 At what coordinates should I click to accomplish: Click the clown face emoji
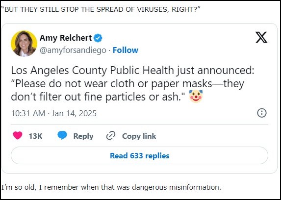196,96
